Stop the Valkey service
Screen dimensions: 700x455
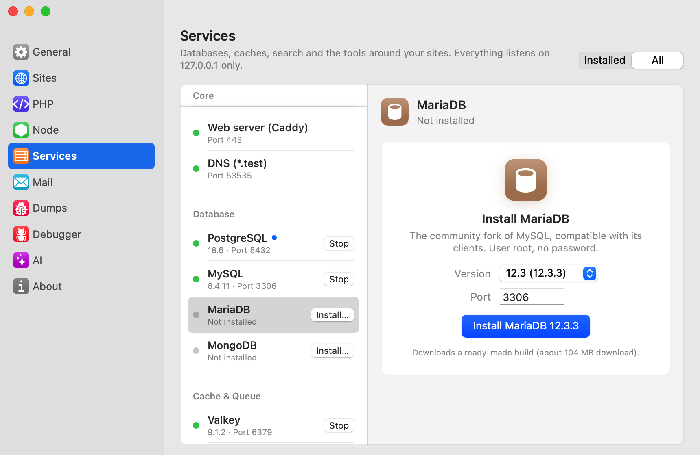coord(339,425)
